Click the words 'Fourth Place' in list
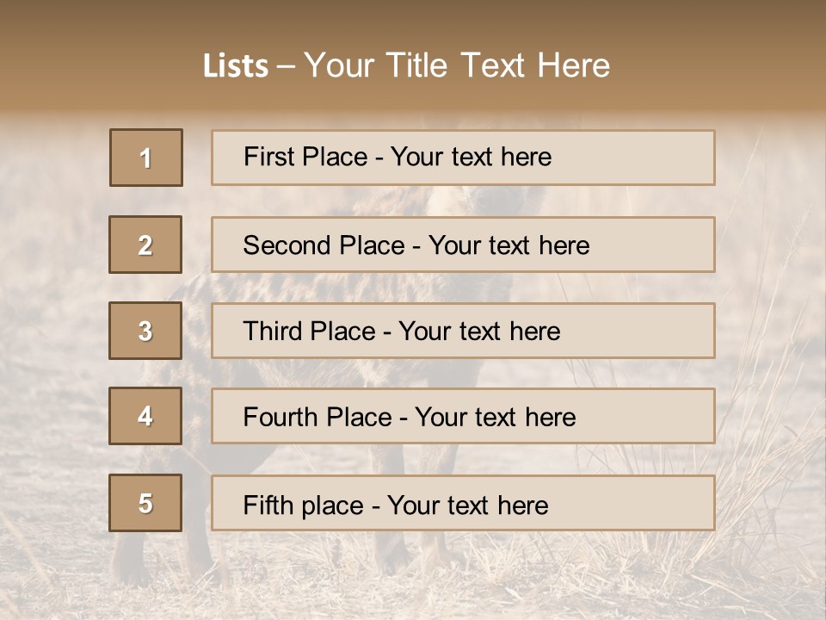This screenshot has width=826, height=620. tap(317, 417)
